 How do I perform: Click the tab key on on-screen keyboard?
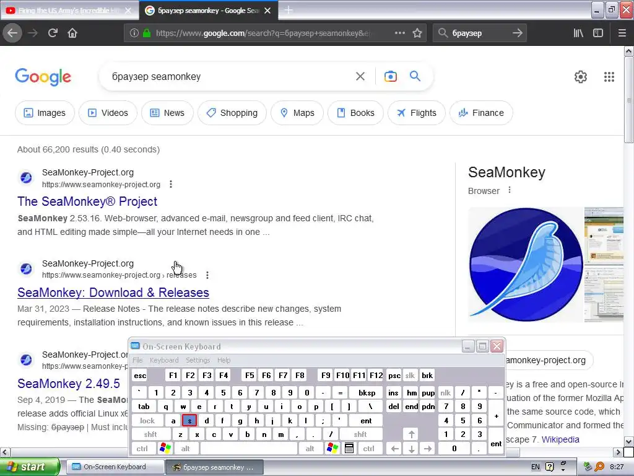coord(144,407)
